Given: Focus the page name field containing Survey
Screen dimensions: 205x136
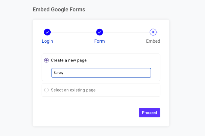Looking at the screenshot, I should tap(101, 73).
